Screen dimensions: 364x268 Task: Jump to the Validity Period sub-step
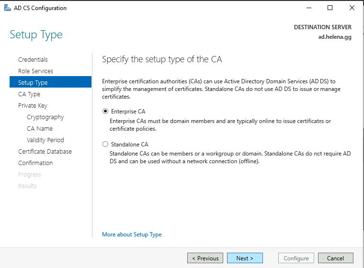[45, 140]
